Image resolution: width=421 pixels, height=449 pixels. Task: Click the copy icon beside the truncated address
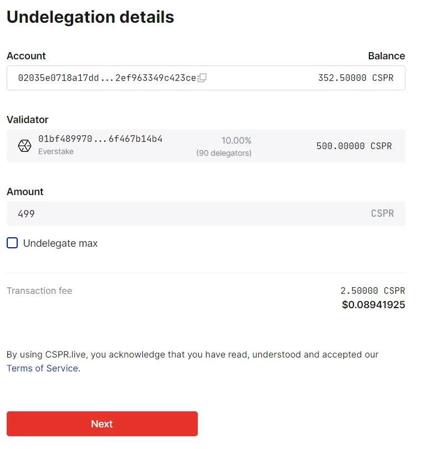(201, 78)
